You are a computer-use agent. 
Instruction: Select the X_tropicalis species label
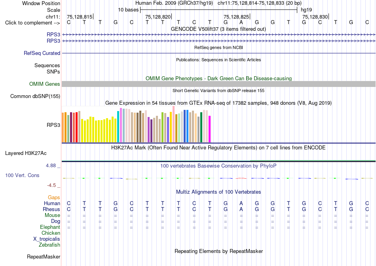[47, 239]
